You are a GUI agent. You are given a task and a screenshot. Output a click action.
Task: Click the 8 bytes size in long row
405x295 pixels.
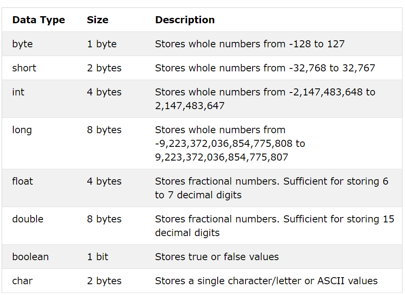pyautogui.click(x=104, y=130)
